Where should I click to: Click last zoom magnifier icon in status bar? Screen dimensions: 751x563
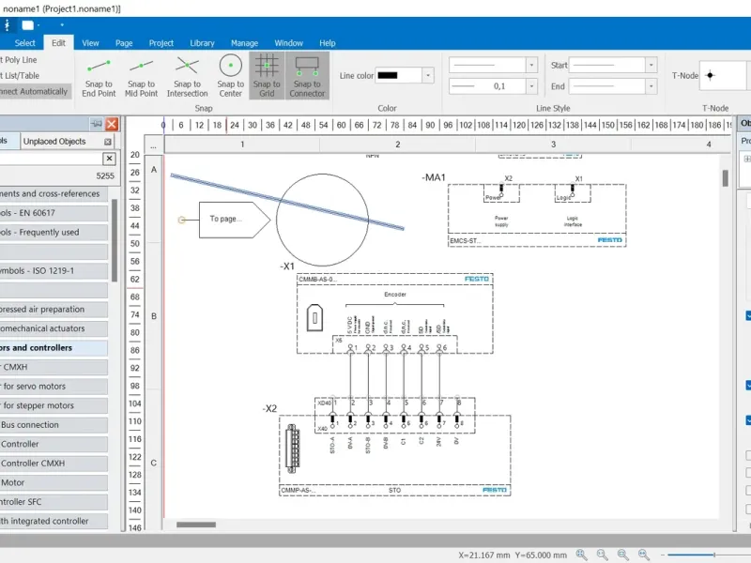point(644,555)
